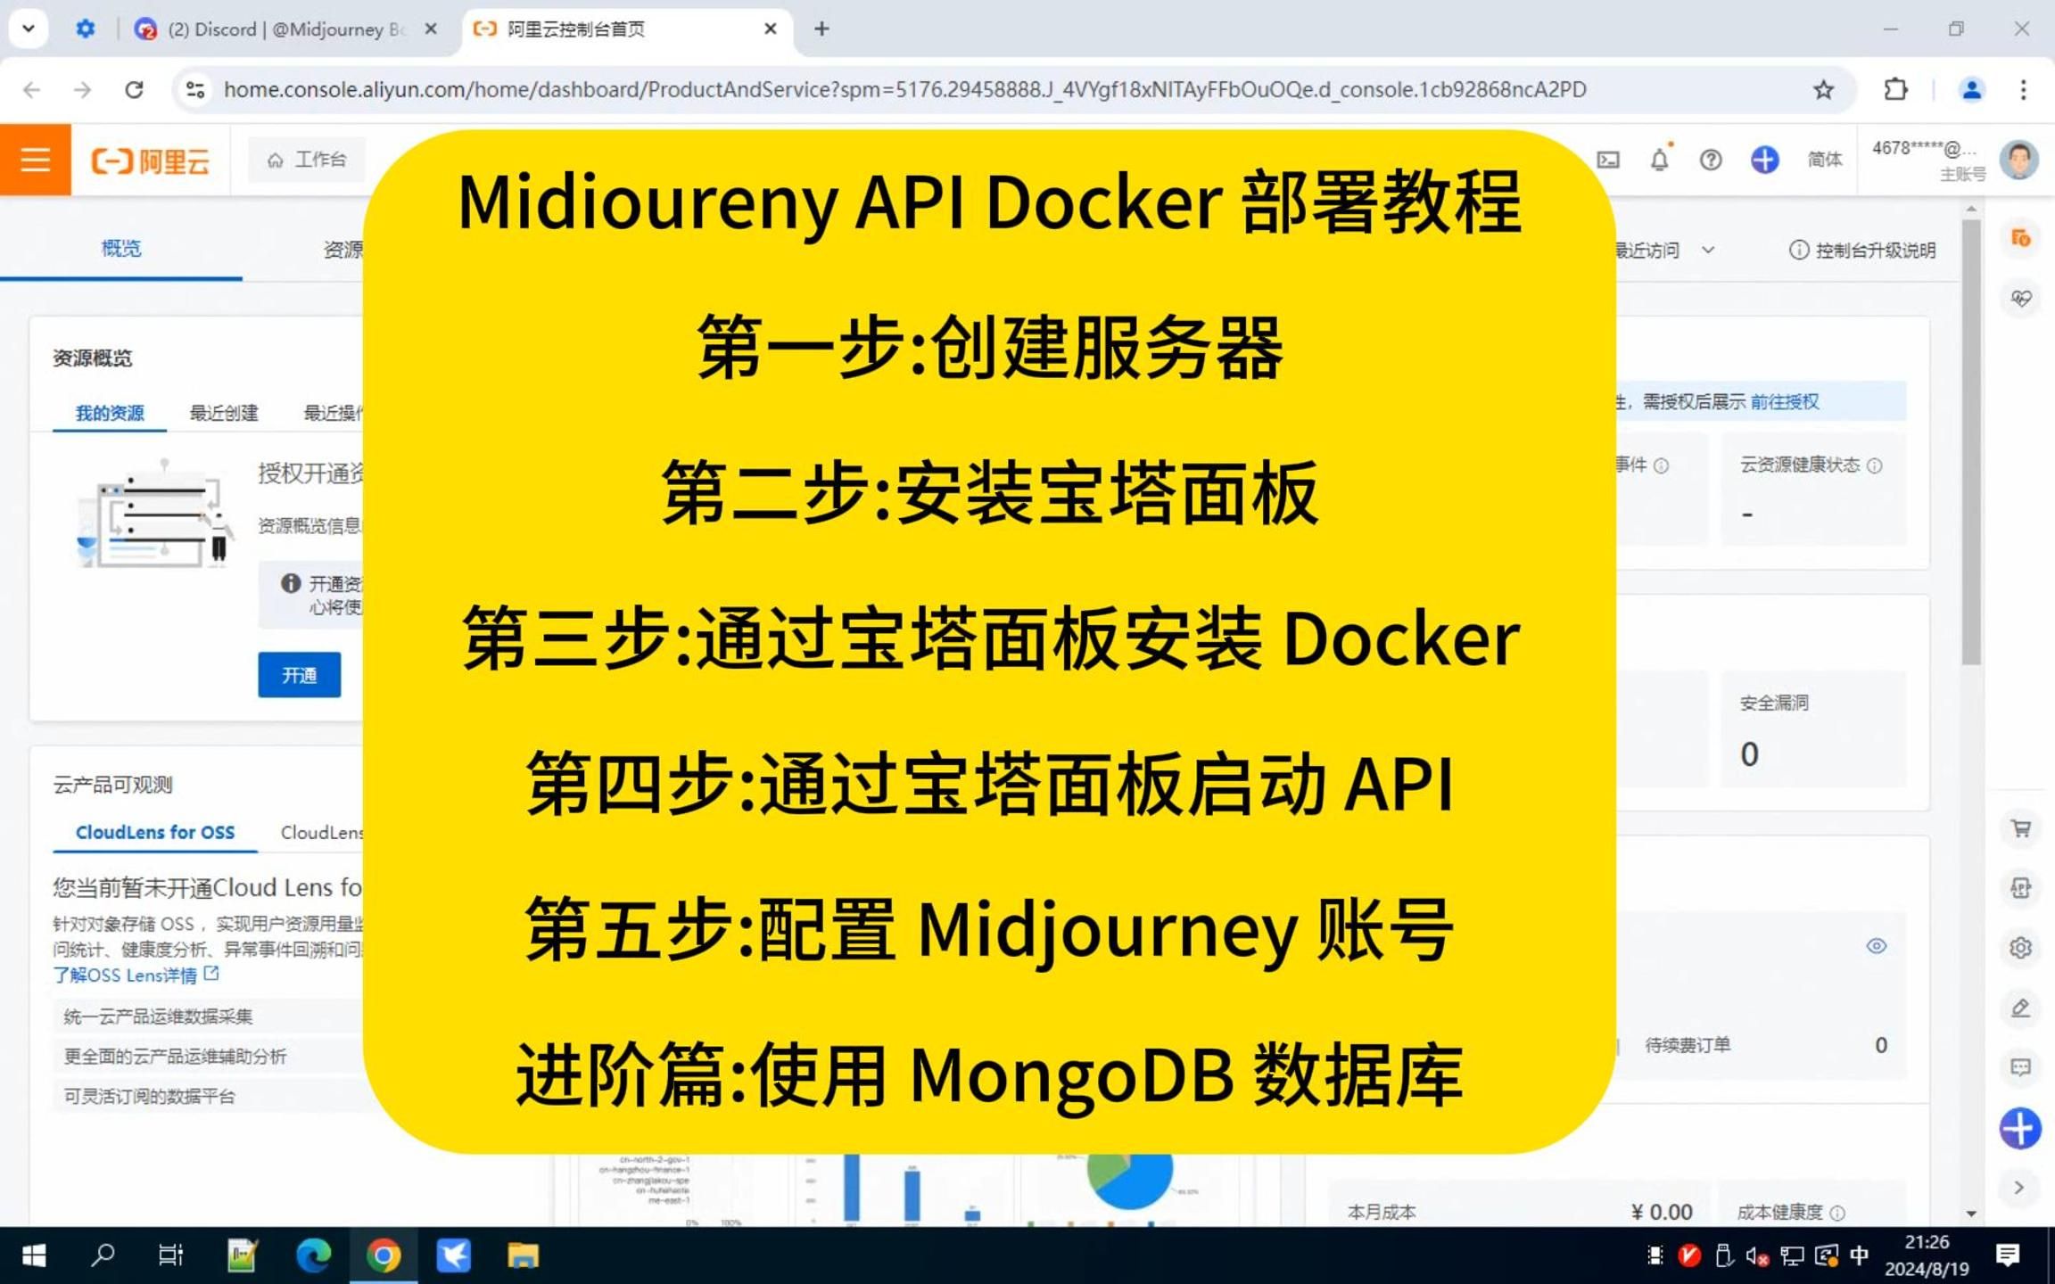The width and height of the screenshot is (2055, 1284).
Task: Open the sidebar edit pencil icon
Action: pyautogui.click(x=2020, y=1008)
